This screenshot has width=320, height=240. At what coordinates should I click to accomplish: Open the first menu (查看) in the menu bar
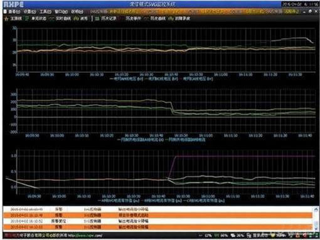point(14,12)
